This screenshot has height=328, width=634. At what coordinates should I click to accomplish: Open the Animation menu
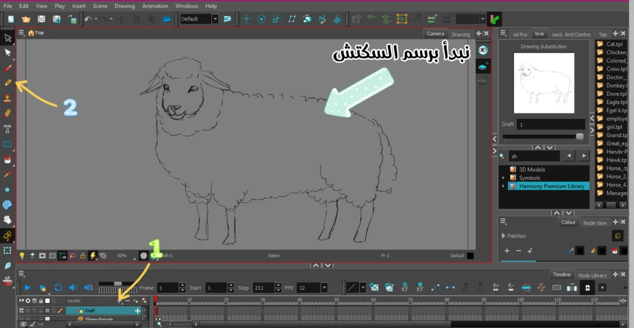pyautogui.click(x=155, y=6)
